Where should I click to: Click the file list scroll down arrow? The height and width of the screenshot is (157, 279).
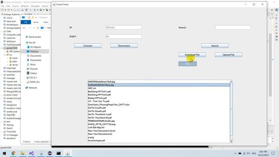click(x=231, y=141)
